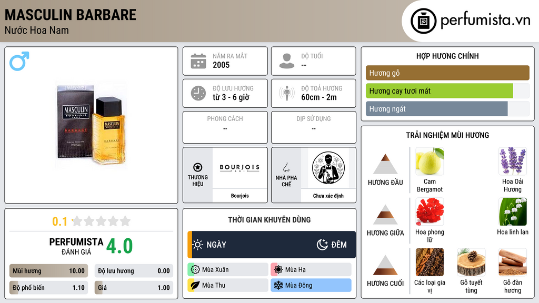Screen dimensions: 539x303
Task: Select the Mùa Xuân season chip
Action: point(228,270)
